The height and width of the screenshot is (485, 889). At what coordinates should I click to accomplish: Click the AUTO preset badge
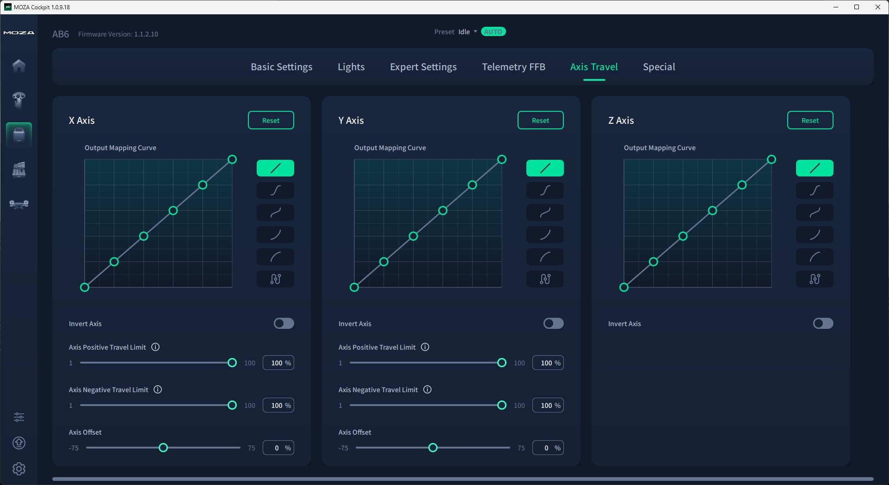tap(494, 32)
